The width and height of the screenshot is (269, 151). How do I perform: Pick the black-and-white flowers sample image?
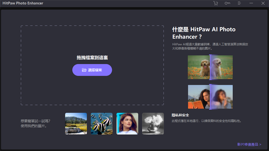(153, 123)
